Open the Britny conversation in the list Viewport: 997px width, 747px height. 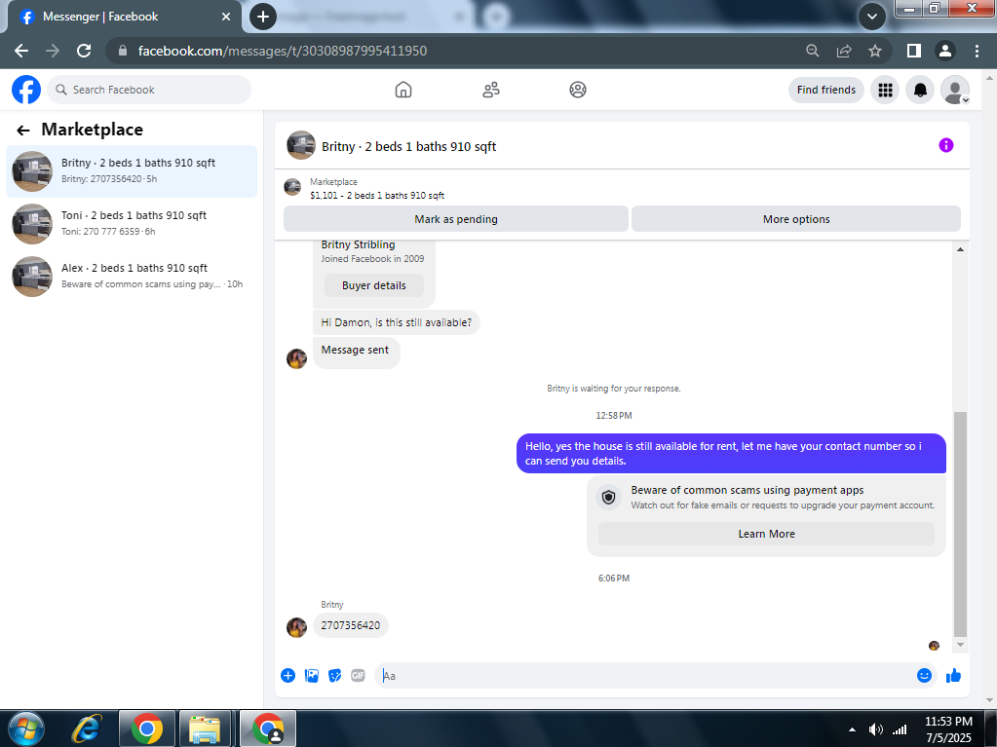pos(132,170)
